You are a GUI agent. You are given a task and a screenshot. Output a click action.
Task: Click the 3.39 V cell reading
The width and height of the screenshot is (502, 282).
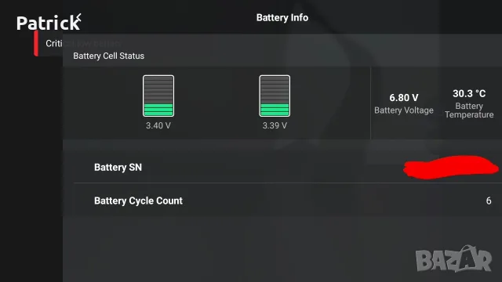tap(275, 125)
